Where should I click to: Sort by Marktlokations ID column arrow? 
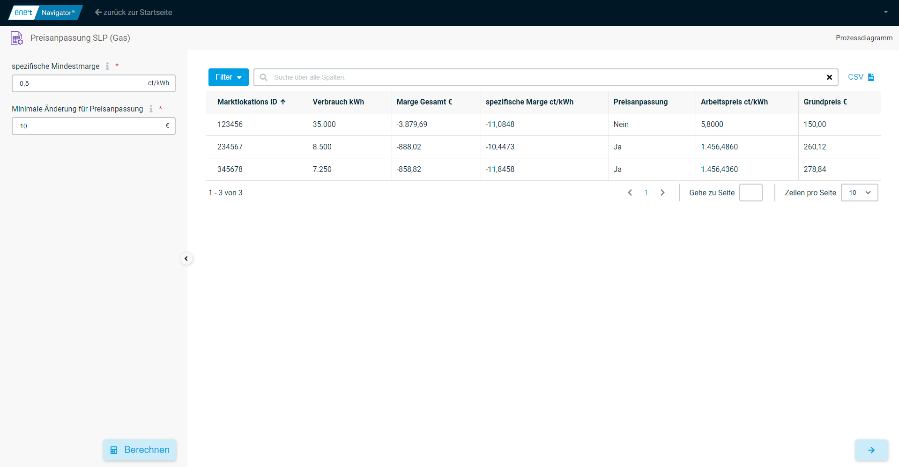tap(283, 102)
